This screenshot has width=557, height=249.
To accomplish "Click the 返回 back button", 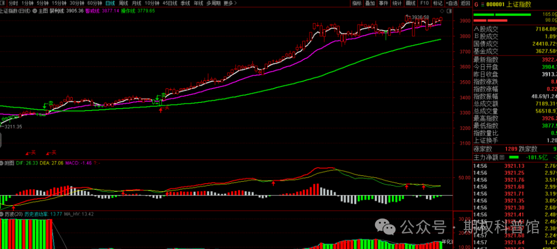I will coord(465,3).
